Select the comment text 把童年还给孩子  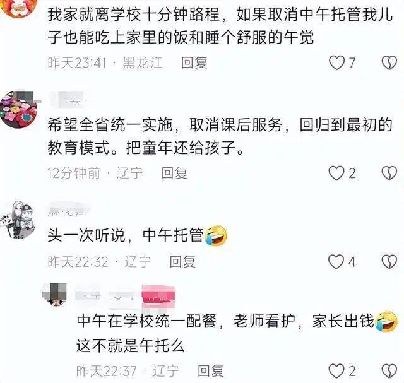tap(185, 148)
